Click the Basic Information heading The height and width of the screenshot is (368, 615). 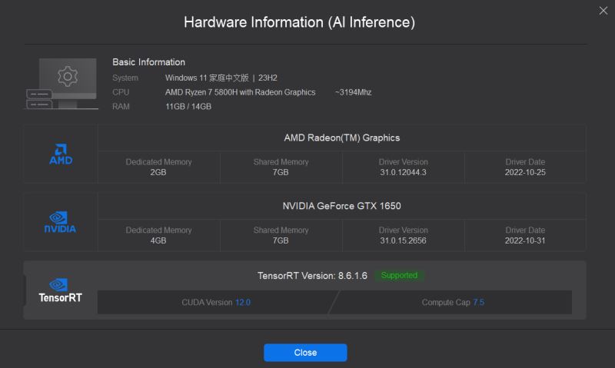148,62
